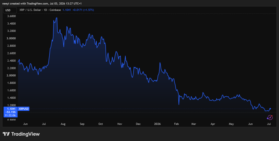Click the Feb label on time axis
Image resolution: width=279 pixels, height=141 pixels.
(176, 124)
